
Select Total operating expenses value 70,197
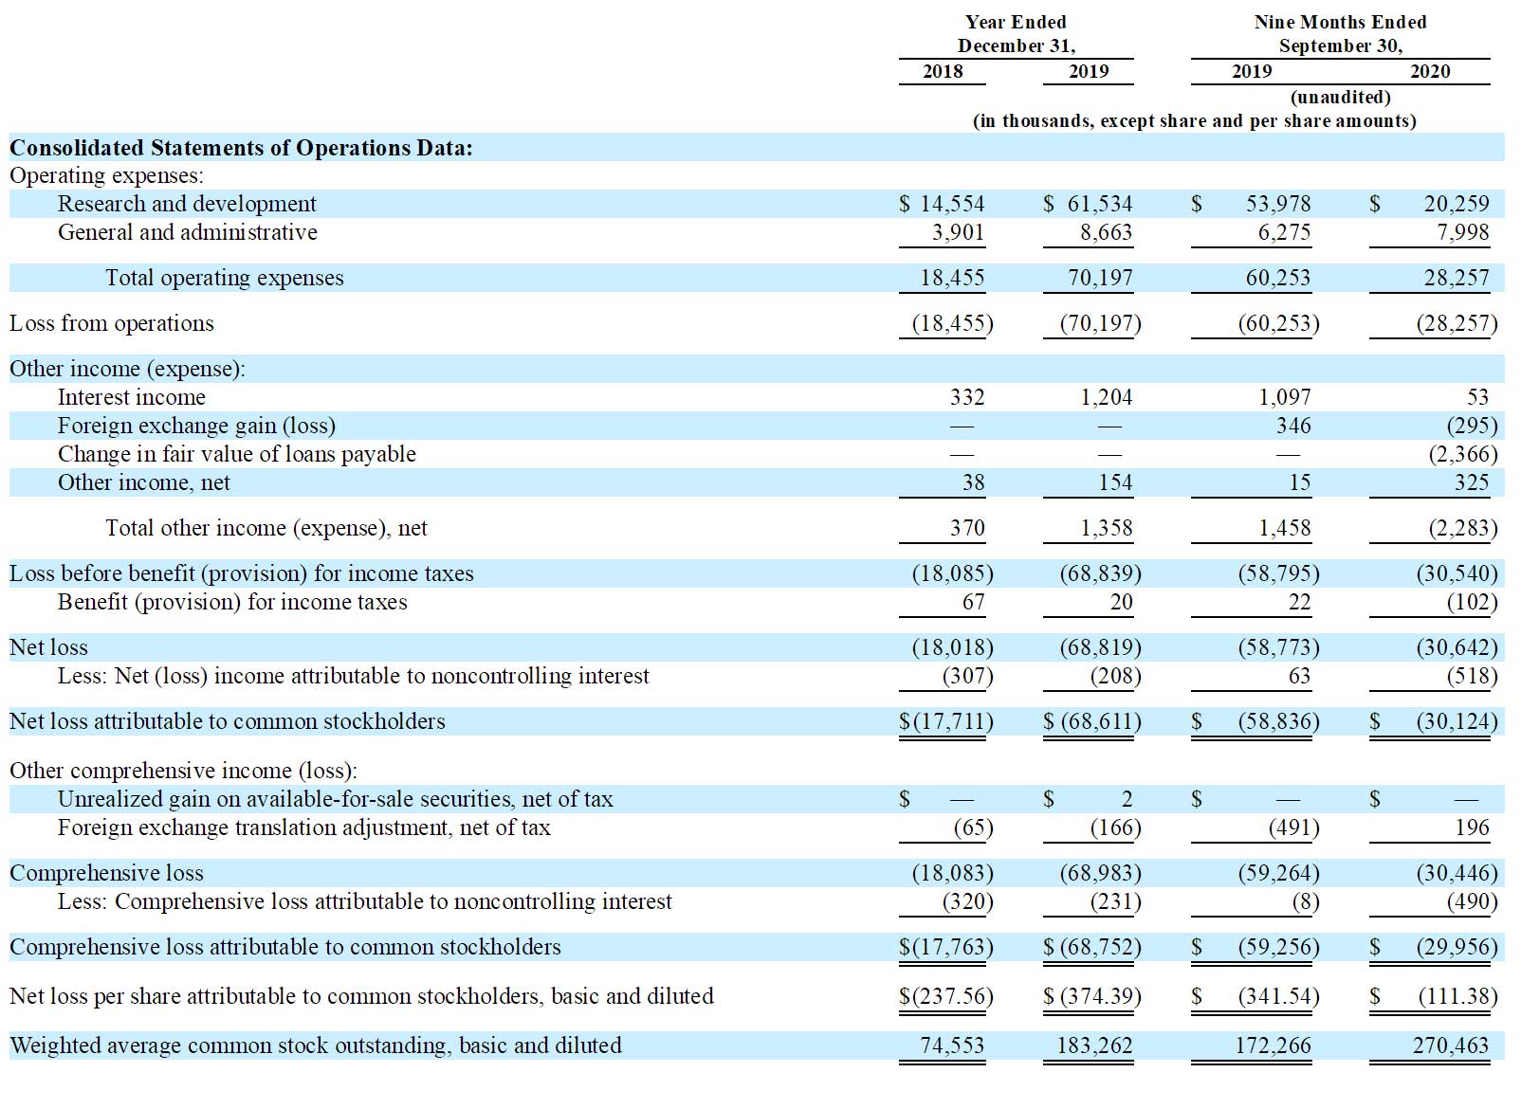tap(1100, 278)
